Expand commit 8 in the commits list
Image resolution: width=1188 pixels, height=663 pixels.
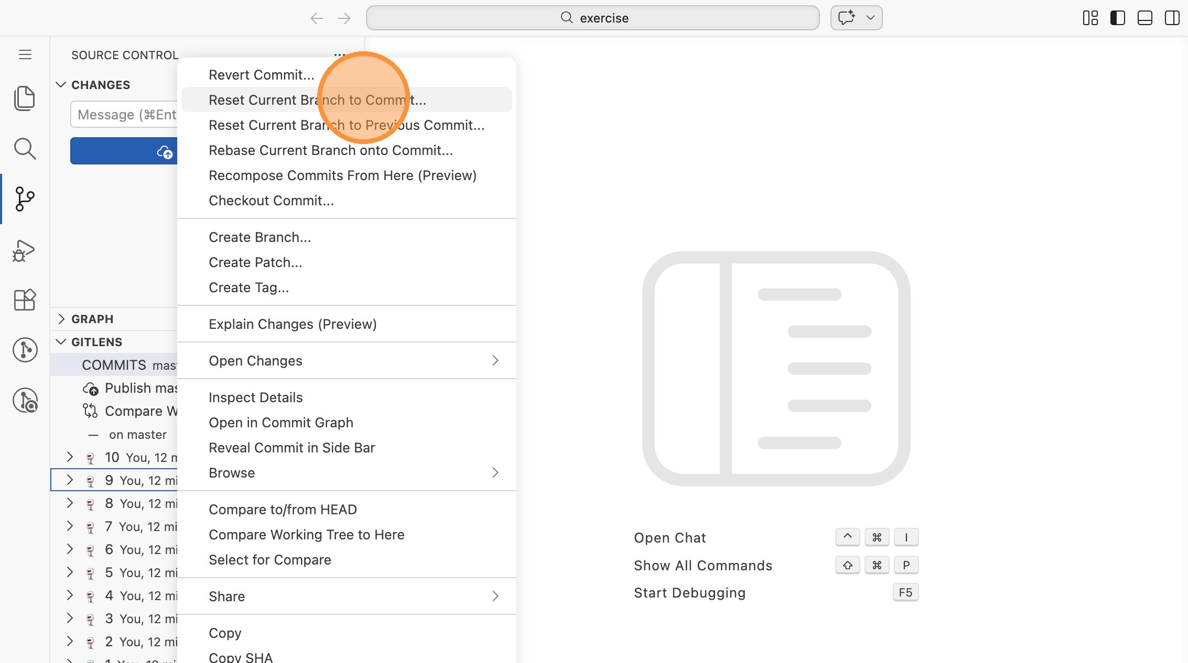click(70, 503)
